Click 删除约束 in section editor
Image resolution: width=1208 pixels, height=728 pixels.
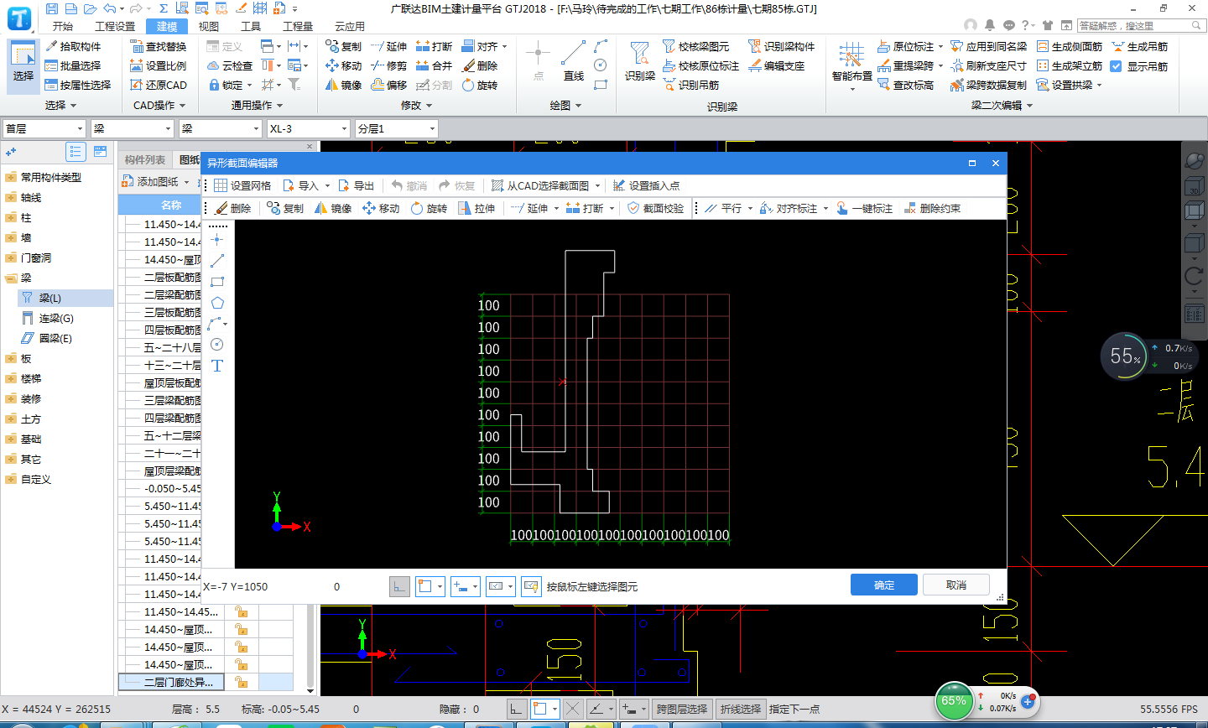[x=932, y=208]
